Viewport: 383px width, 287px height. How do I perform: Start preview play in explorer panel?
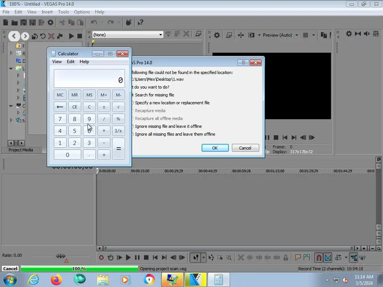click(x=71, y=36)
